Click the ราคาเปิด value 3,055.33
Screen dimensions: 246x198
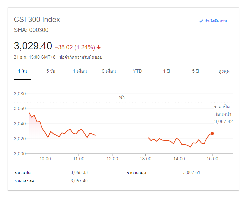click(79, 173)
